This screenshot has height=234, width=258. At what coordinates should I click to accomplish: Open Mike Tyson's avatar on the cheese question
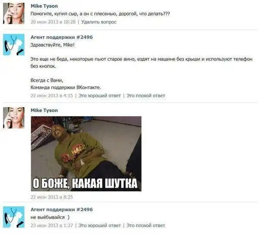point(14,13)
